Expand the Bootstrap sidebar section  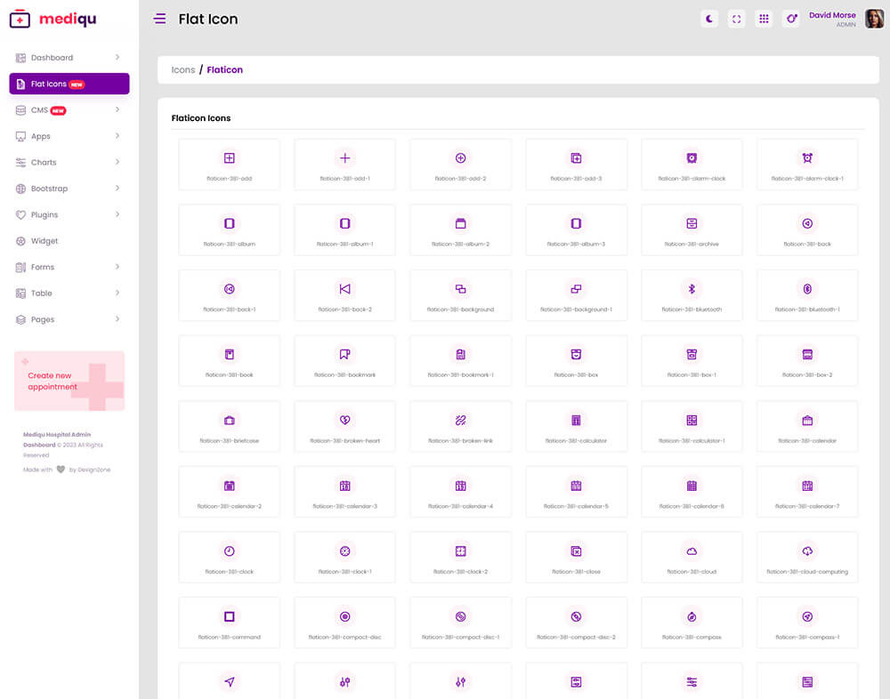point(68,189)
